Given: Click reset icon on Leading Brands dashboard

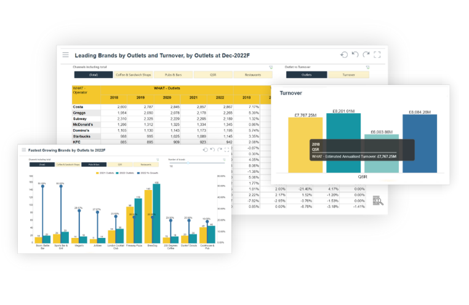Looking at the screenshot, I should point(344,55).
